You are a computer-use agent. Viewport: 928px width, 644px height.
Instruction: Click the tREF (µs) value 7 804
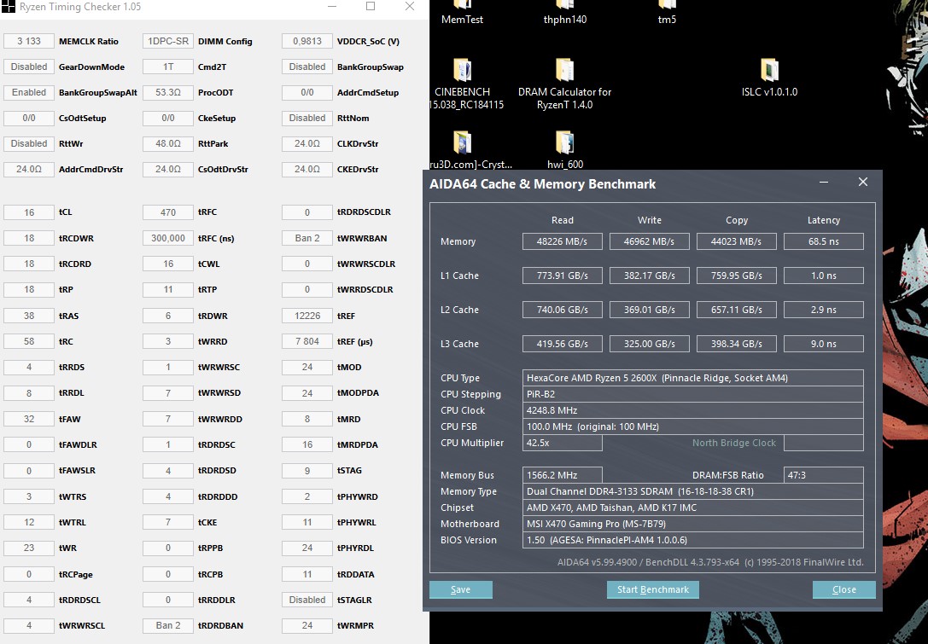pos(307,341)
